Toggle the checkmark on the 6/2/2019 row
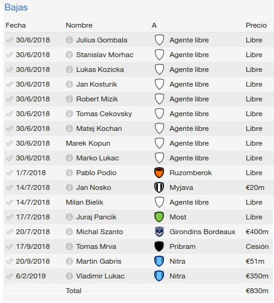274x303 pixels. (x=9, y=276)
